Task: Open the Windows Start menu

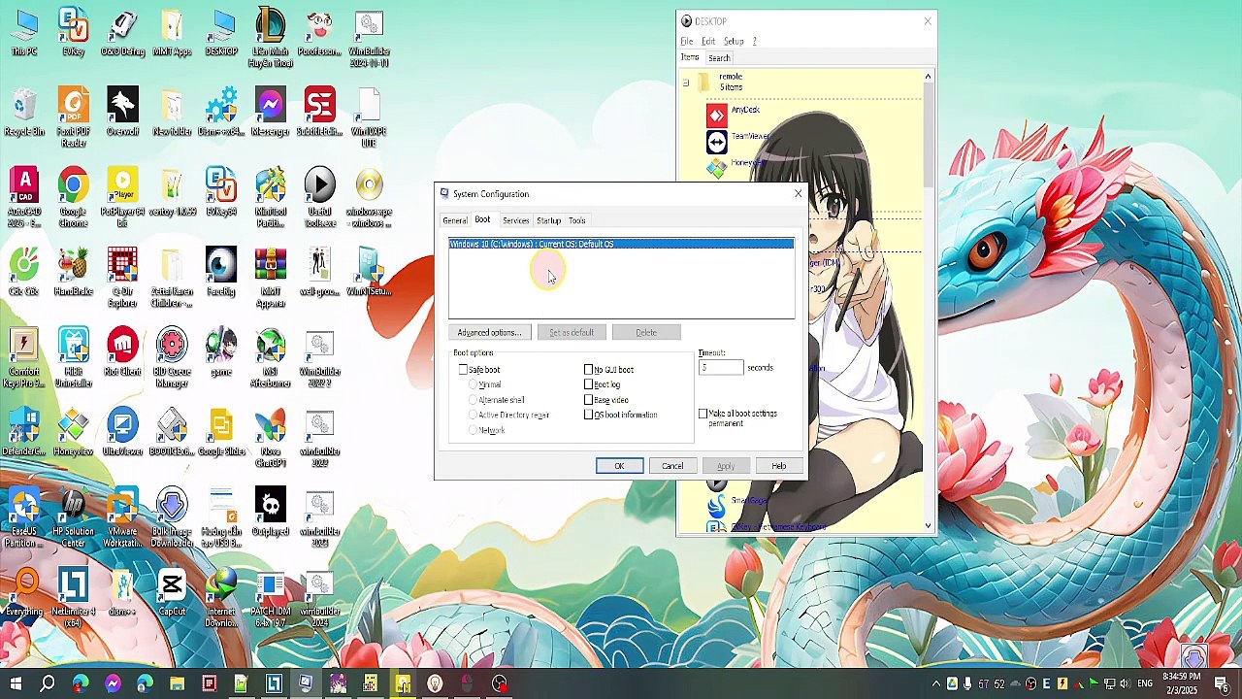Action: 16,684
